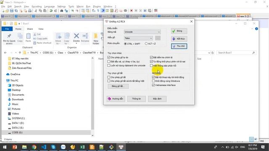Open Notepad++ Macro menu

(80, 7)
